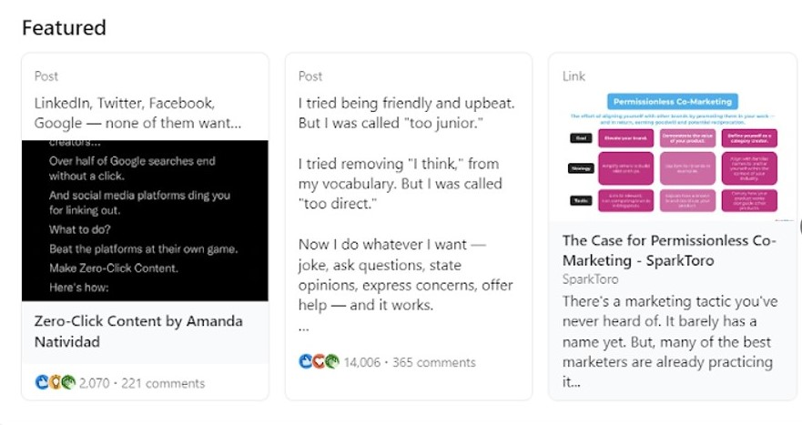Image resolution: width=802 pixels, height=425 pixels.
Task: Click the Featured section heading
Action: (64, 27)
